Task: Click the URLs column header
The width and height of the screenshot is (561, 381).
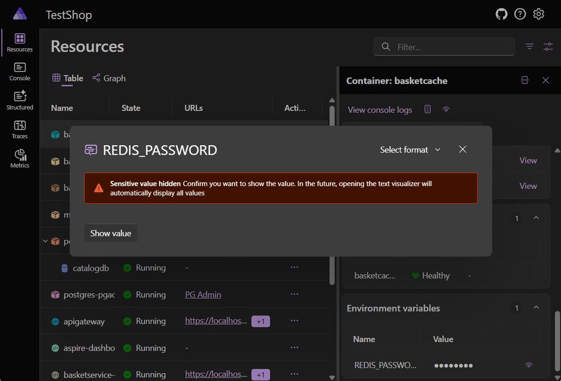Action: [x=194, y=108]
